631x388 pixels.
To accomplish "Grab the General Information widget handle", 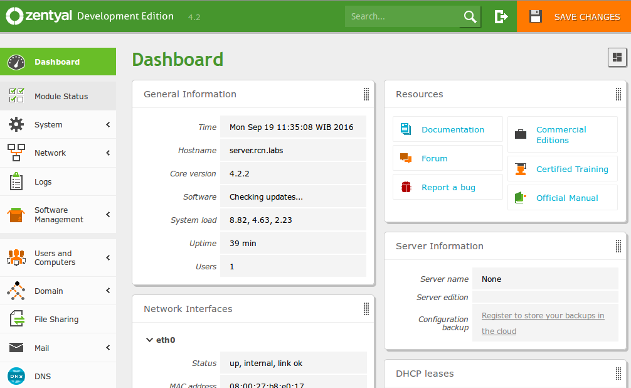I will (366, 94).
